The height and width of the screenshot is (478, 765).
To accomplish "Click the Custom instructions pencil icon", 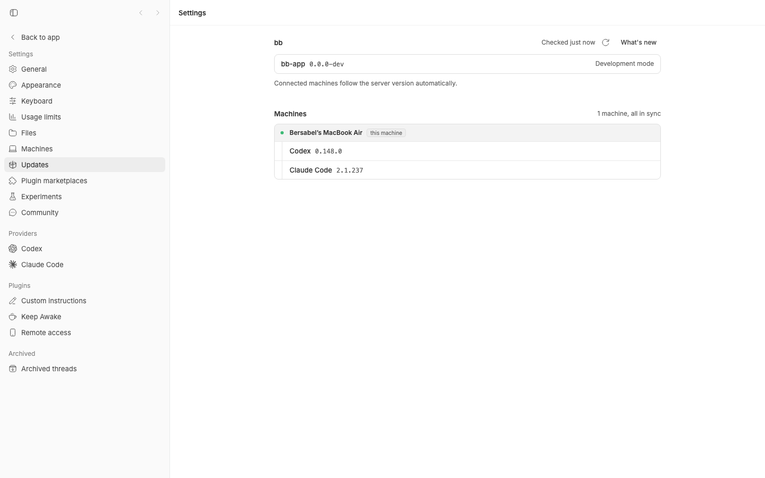I will (13, 301).
